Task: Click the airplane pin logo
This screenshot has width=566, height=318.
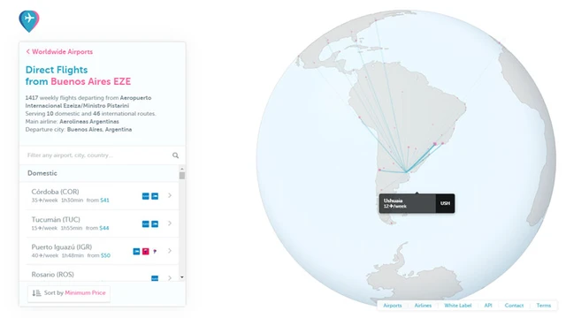Action: pos(29,21)
